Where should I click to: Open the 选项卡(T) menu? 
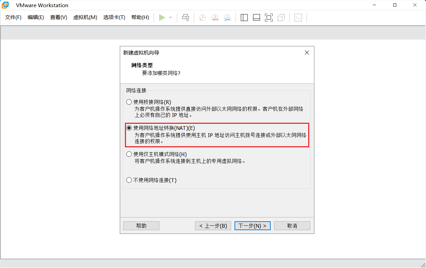(x=114, y=17)
